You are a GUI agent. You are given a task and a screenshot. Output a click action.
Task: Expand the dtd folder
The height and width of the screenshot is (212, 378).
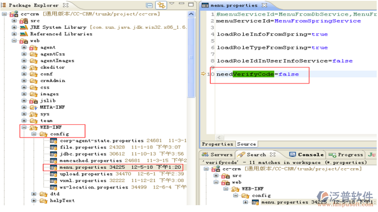pyautogui.click(x=34, y=194)
